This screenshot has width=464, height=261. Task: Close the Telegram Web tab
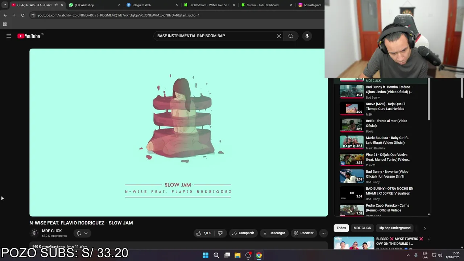point(177,5)
